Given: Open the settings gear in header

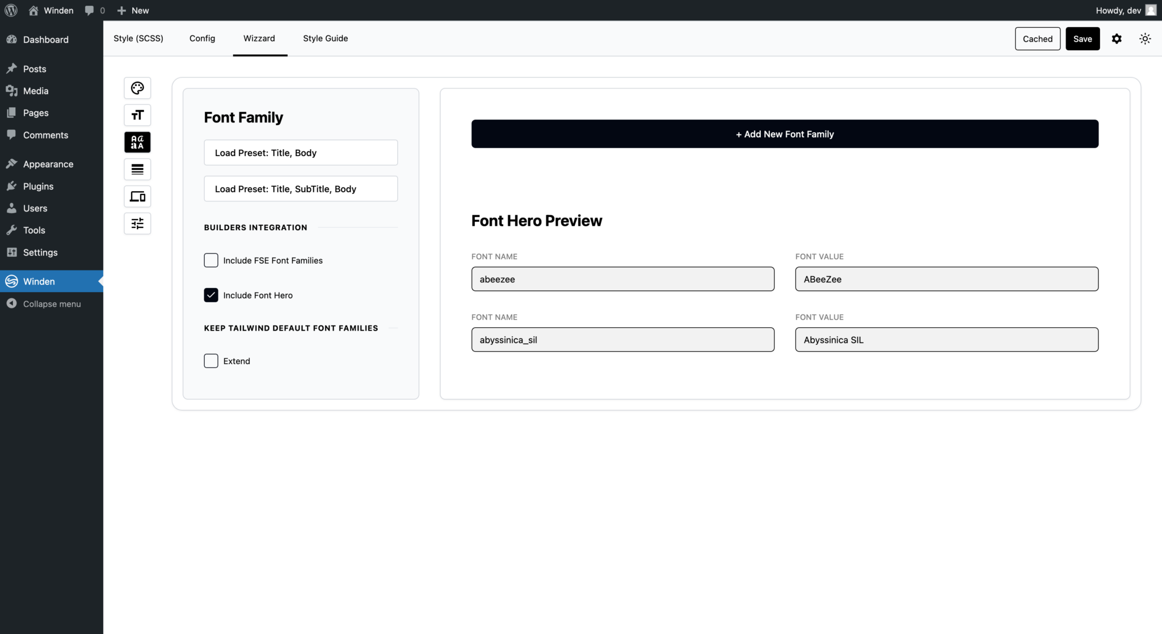Looking at the screenshot, I should pyautogui.click(x=1117, y=39).
